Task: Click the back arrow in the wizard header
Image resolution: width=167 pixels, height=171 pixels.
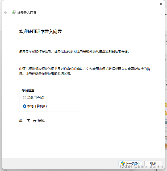Action: point(6,12)
